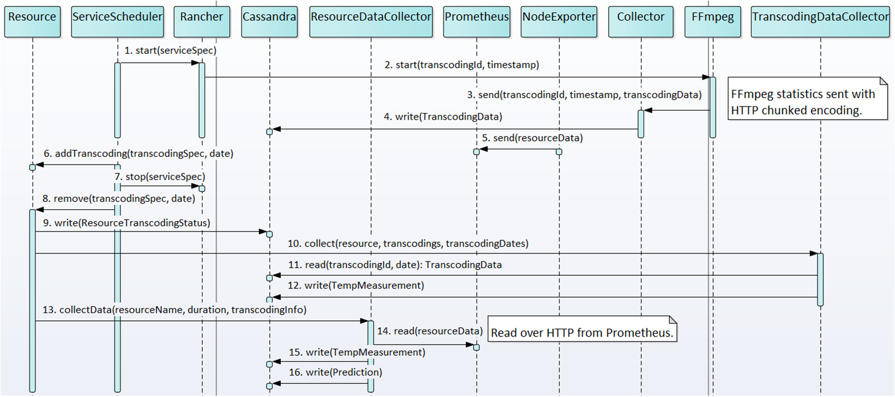Click message '8. remove(transcodingSpec, date)'

tap(119, 198)
